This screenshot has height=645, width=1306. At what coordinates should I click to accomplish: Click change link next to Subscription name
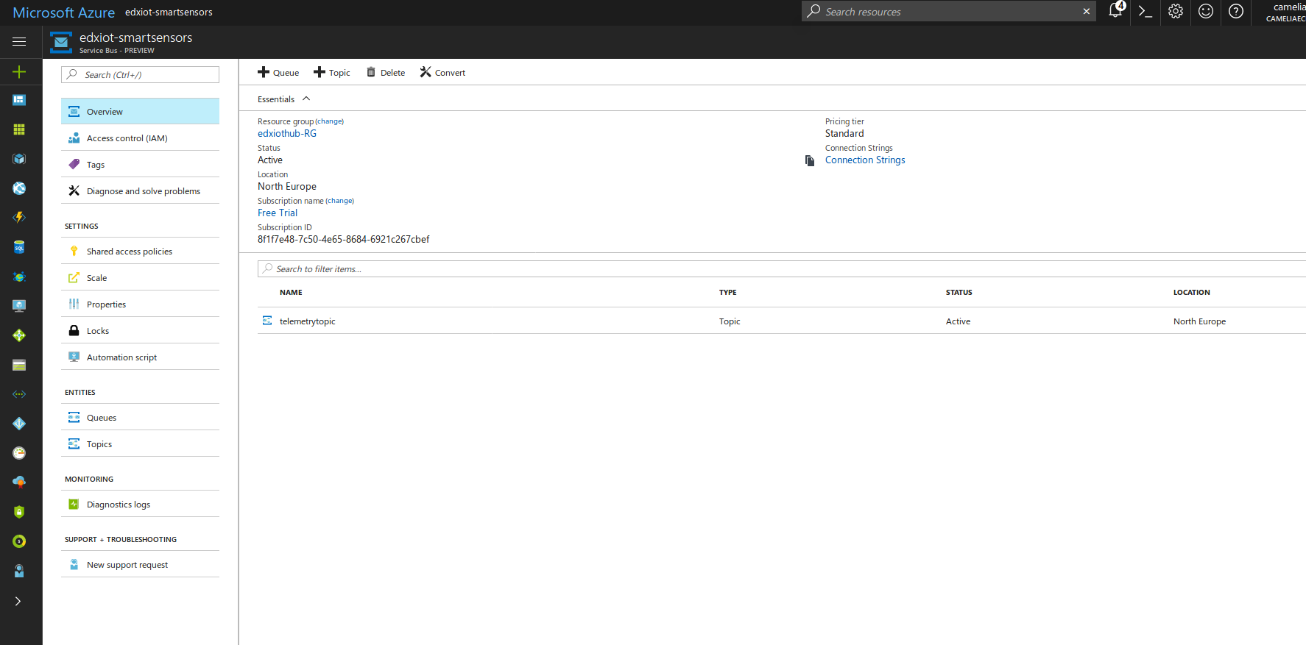[339, 201]
